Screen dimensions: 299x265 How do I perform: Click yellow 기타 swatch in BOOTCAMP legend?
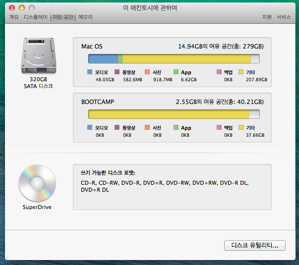[241, 128]
